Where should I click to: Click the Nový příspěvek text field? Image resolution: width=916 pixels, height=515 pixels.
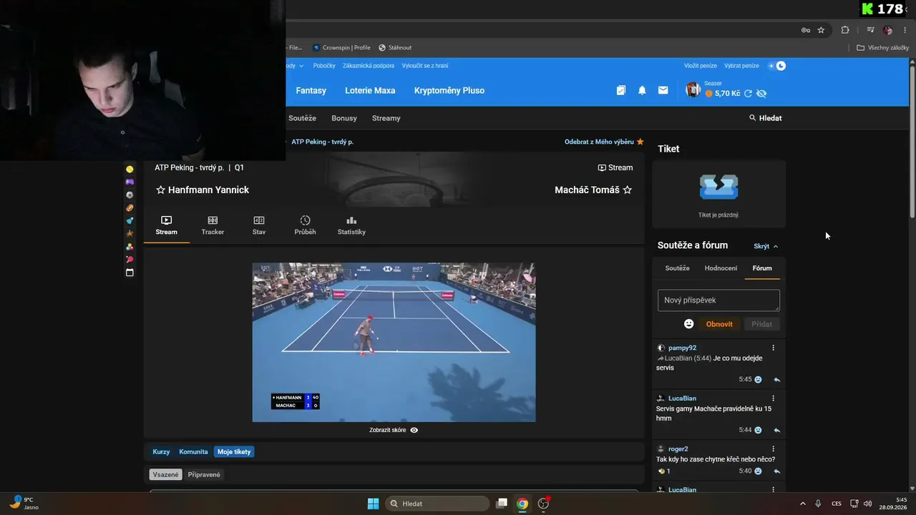718,300
